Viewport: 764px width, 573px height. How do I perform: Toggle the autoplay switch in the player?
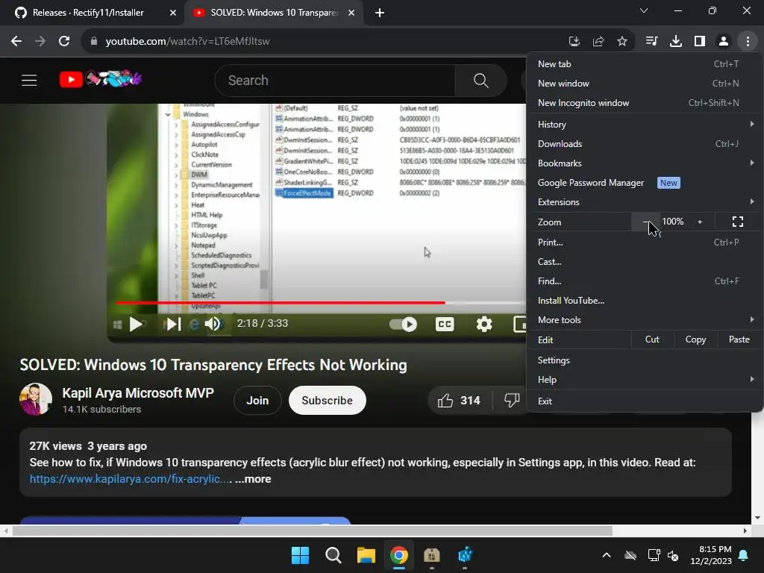point(404,324)
